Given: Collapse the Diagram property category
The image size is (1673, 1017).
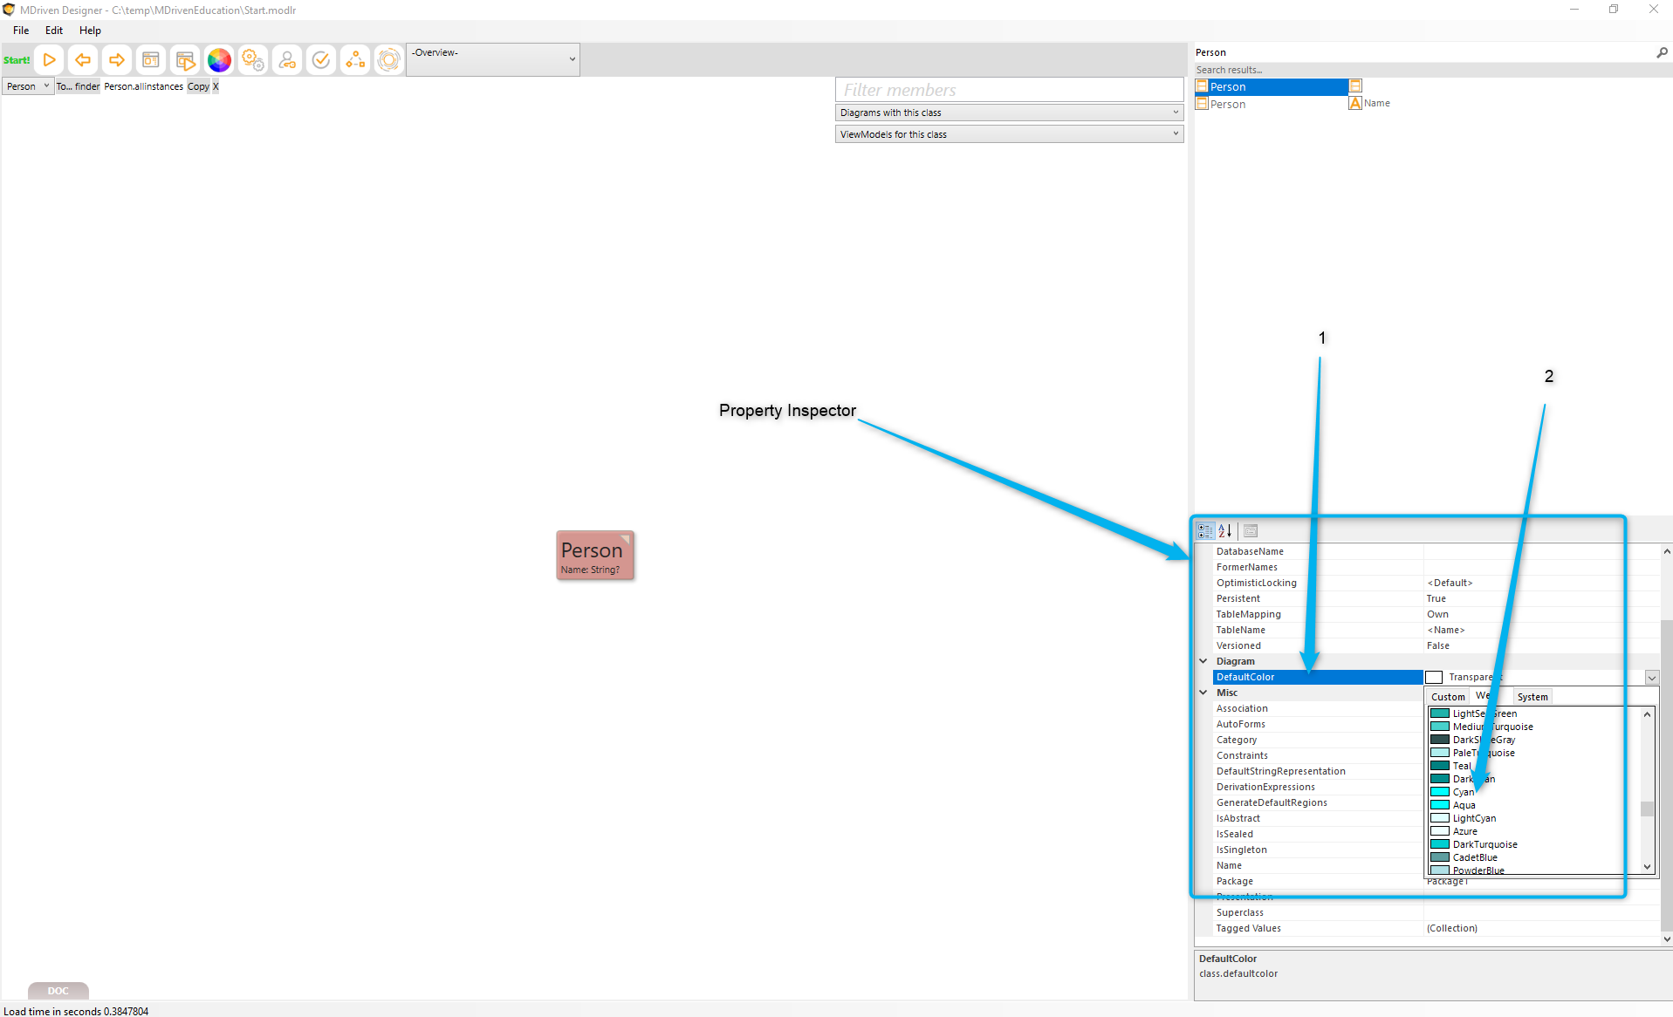Looking at the screenshot, I should (x=1203, y=661).
